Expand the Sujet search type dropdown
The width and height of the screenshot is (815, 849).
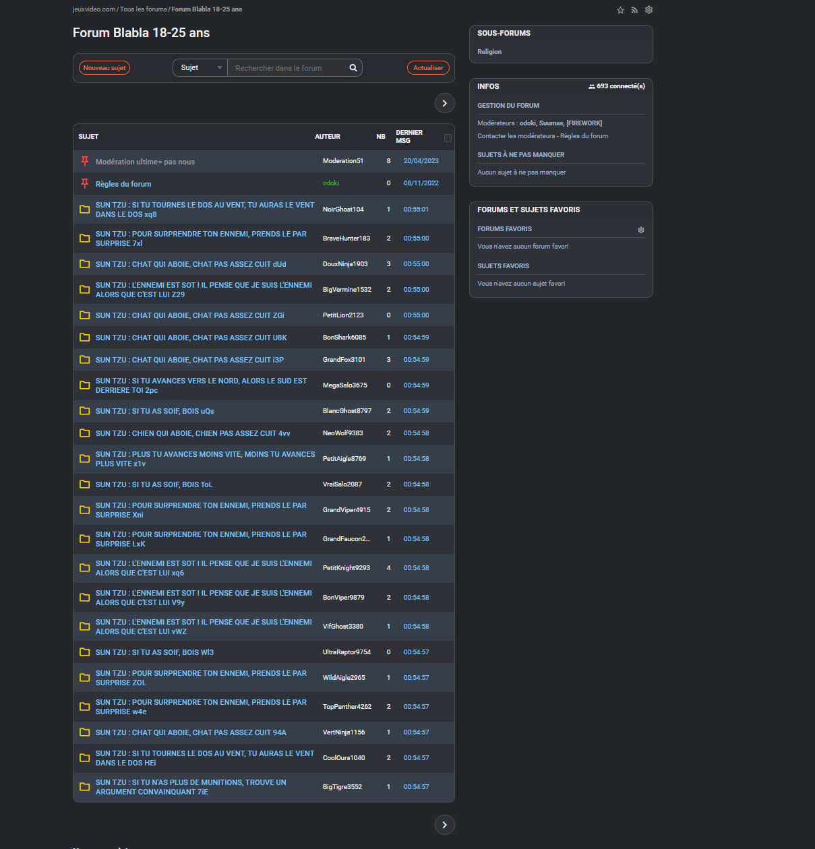[200, 68]
